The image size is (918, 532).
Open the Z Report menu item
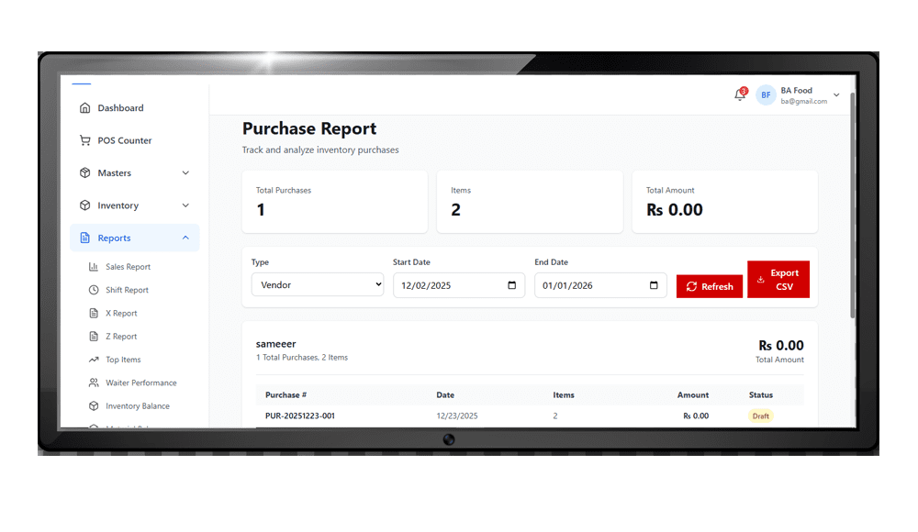(x=121, y=337)
